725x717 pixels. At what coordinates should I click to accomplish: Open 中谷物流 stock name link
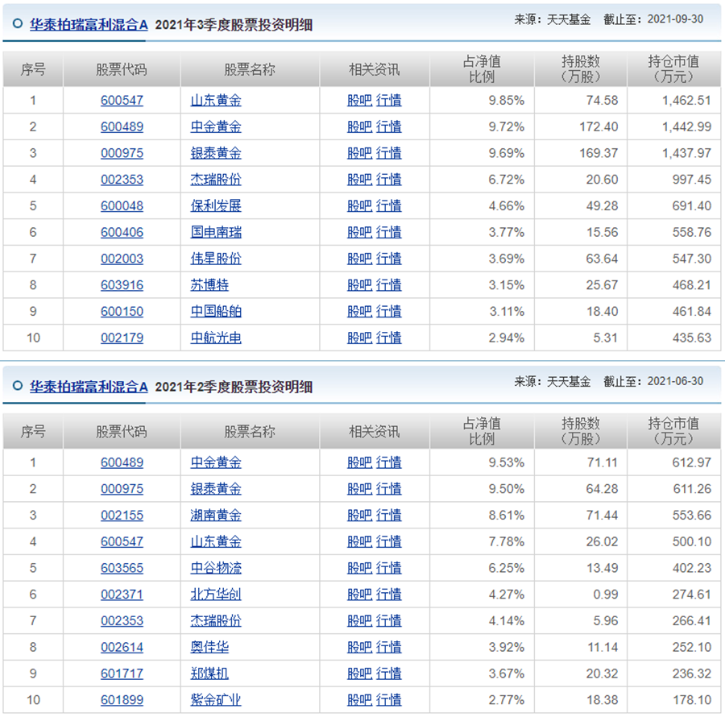tap(216, 568)
